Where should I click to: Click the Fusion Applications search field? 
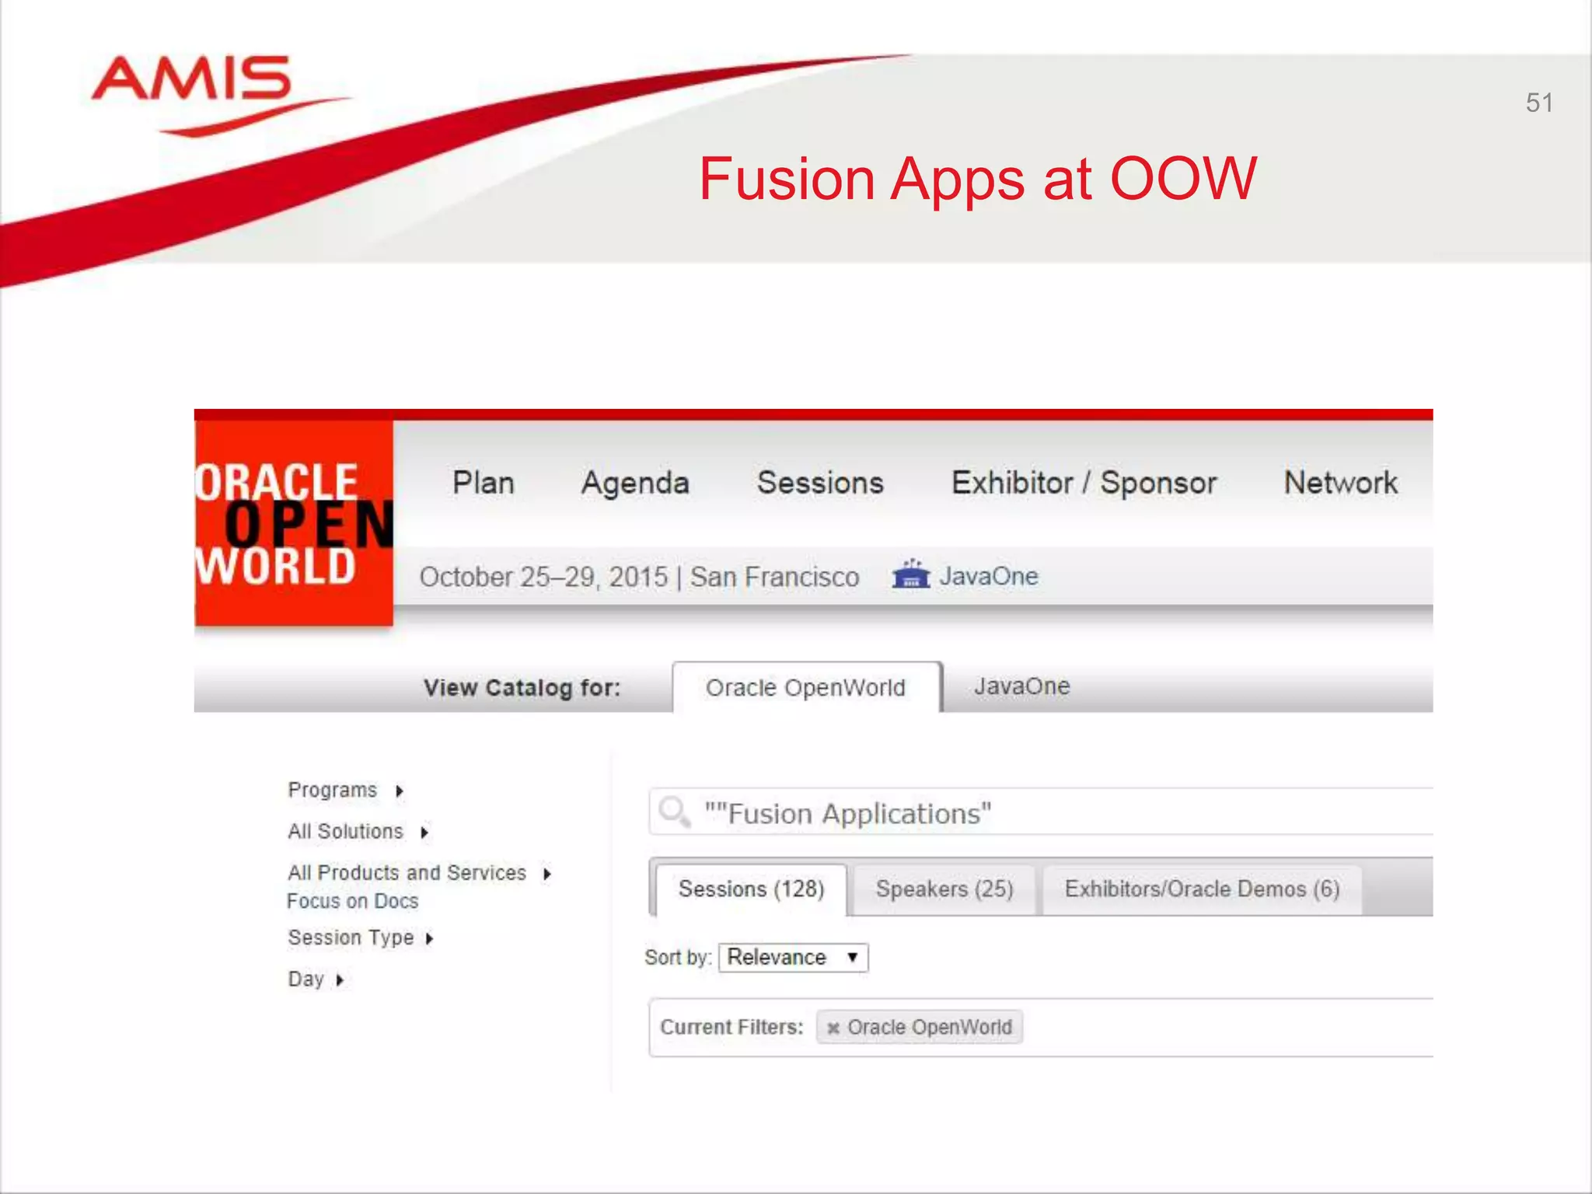pos(1041,812)
